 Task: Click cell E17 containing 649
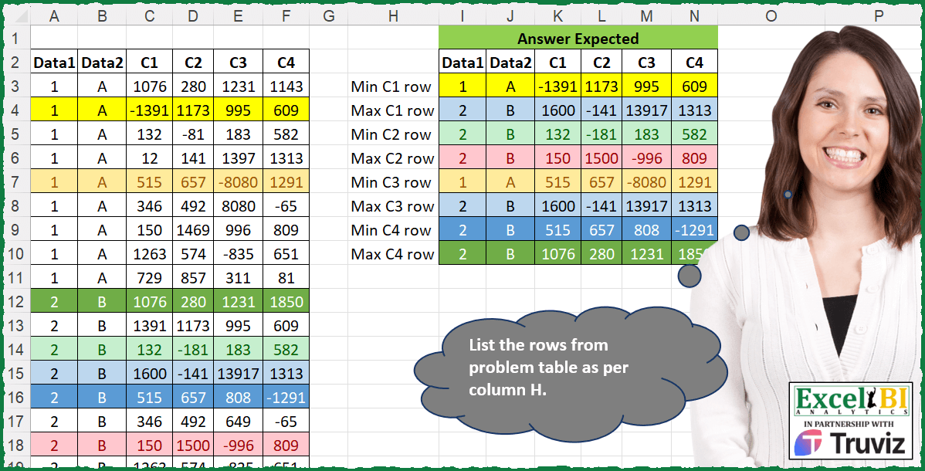pos(238,422)
